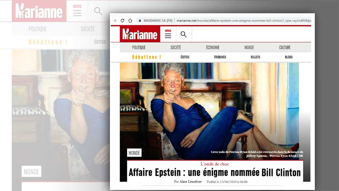
Task: Open the SOCIÉTÉ section in the front window
Action: 175,47
